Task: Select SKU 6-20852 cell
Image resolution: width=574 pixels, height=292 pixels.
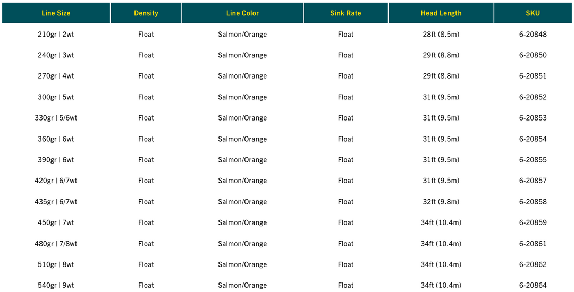Action: [533, 97]
